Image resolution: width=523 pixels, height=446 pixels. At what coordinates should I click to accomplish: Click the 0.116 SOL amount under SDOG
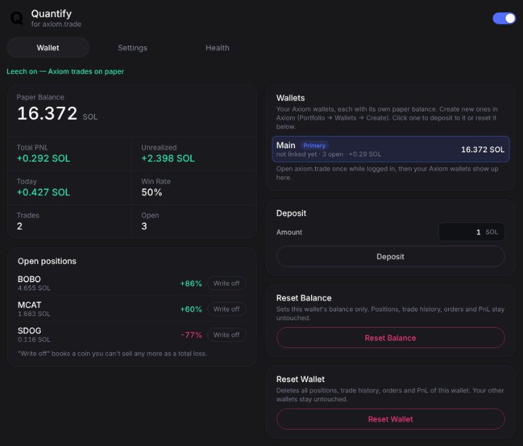point(34,339)
